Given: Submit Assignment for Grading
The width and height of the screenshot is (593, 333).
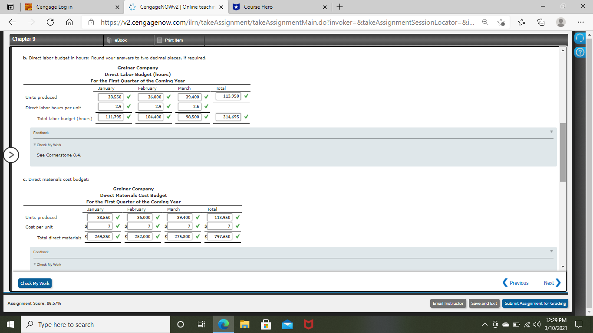Looking at the screenshot, I should (x=535, y=304).
